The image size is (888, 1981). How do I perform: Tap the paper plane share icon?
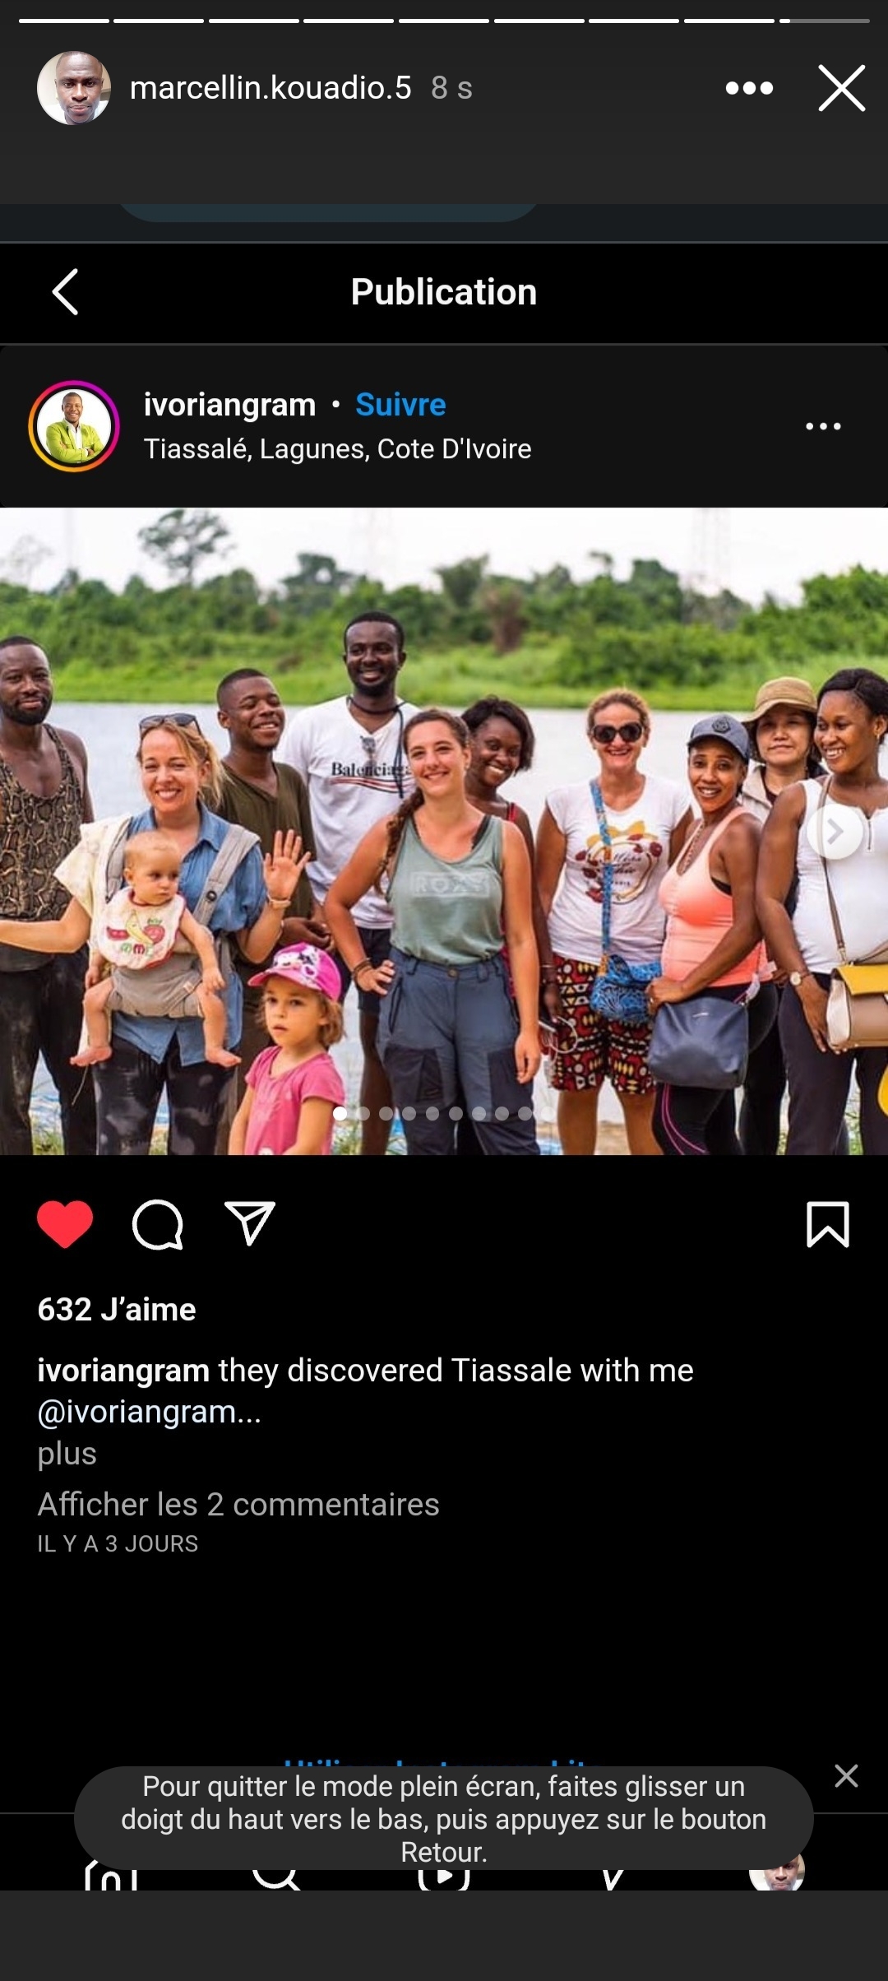click(x=250, y=1223)
